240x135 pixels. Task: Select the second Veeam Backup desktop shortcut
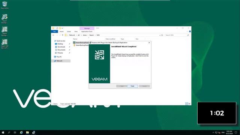4,31
